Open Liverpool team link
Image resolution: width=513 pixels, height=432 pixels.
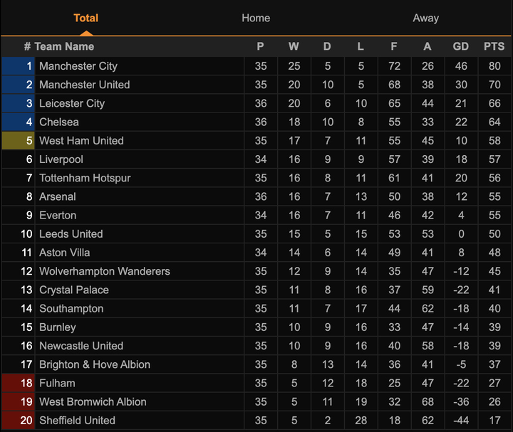pos(61,159)
